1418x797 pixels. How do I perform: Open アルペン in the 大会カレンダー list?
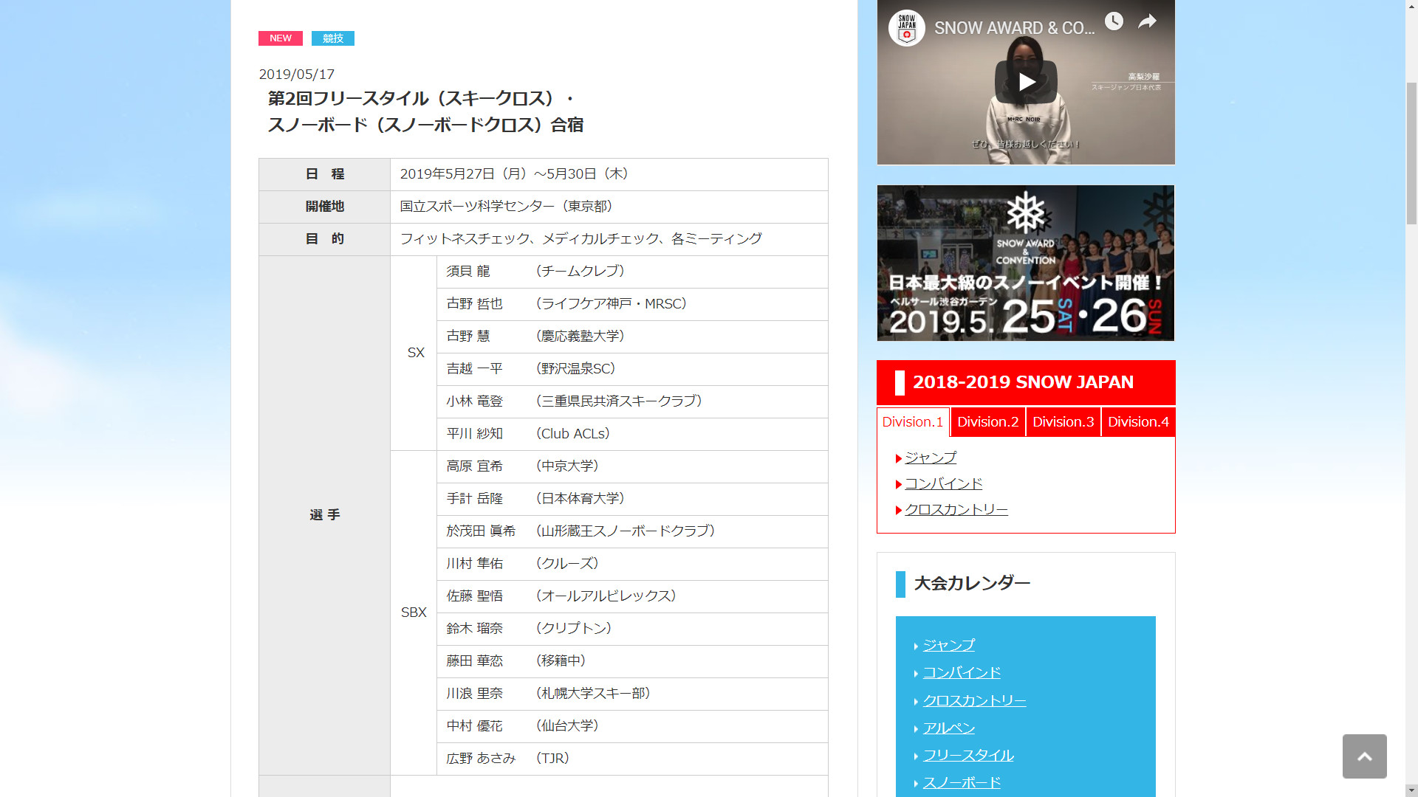pos(948,728)
